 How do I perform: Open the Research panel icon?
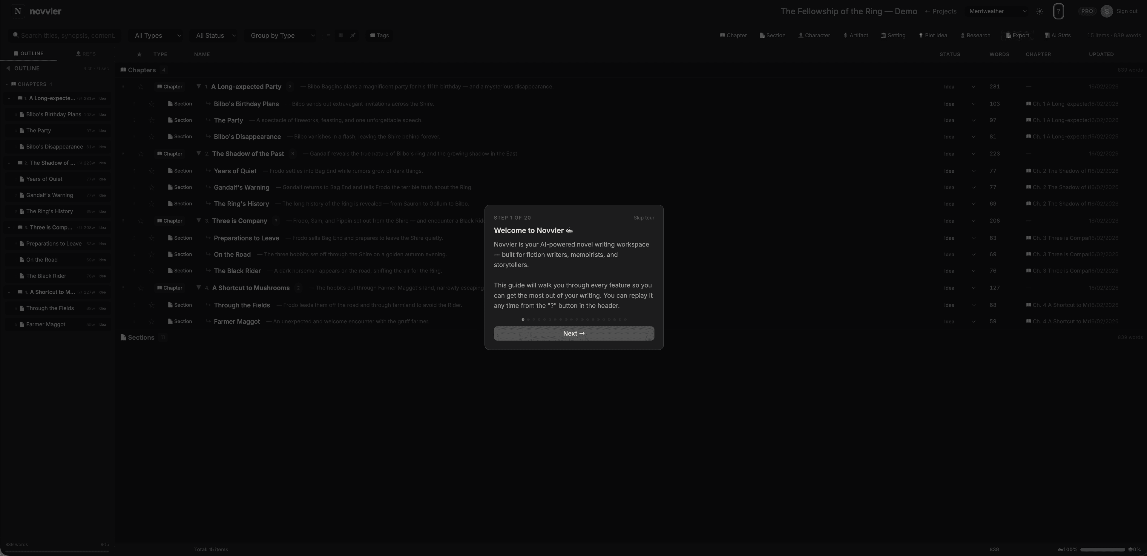pyautogui.click(x=975, y=35)
